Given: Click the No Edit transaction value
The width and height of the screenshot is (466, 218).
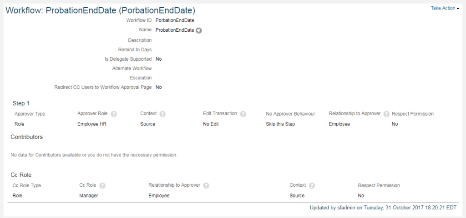Looking at the screenshot, I should pyautogui.click(x=211, y=124).
